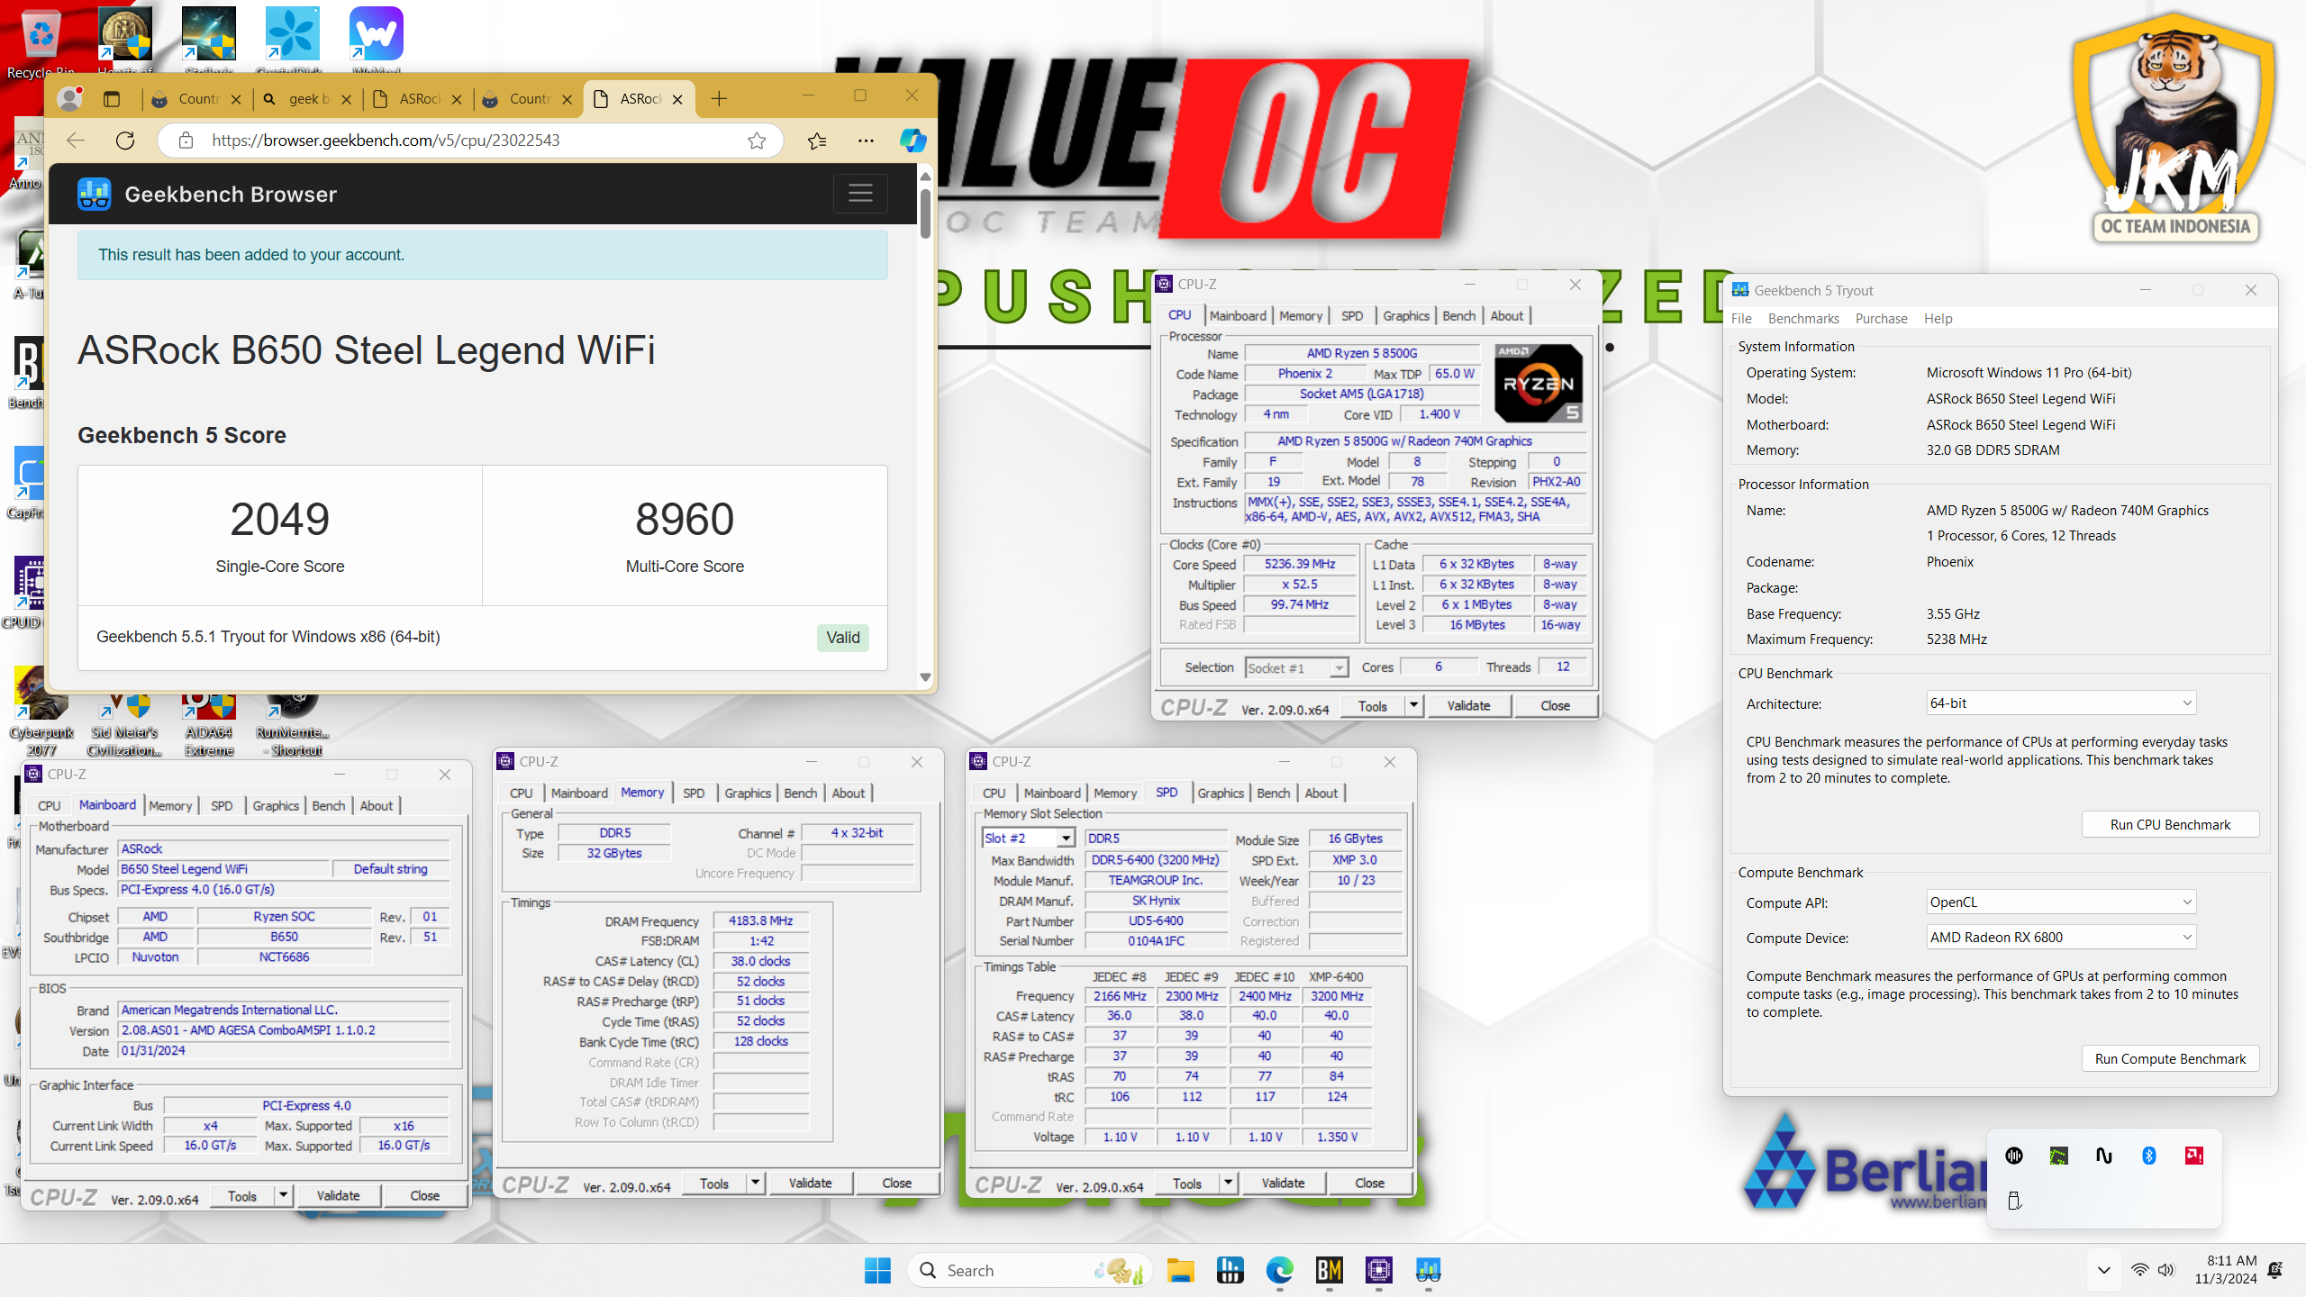Click Run Compute Benchmark button
This screenshot has height=1297, width=2306.
pos(2170,1059)
